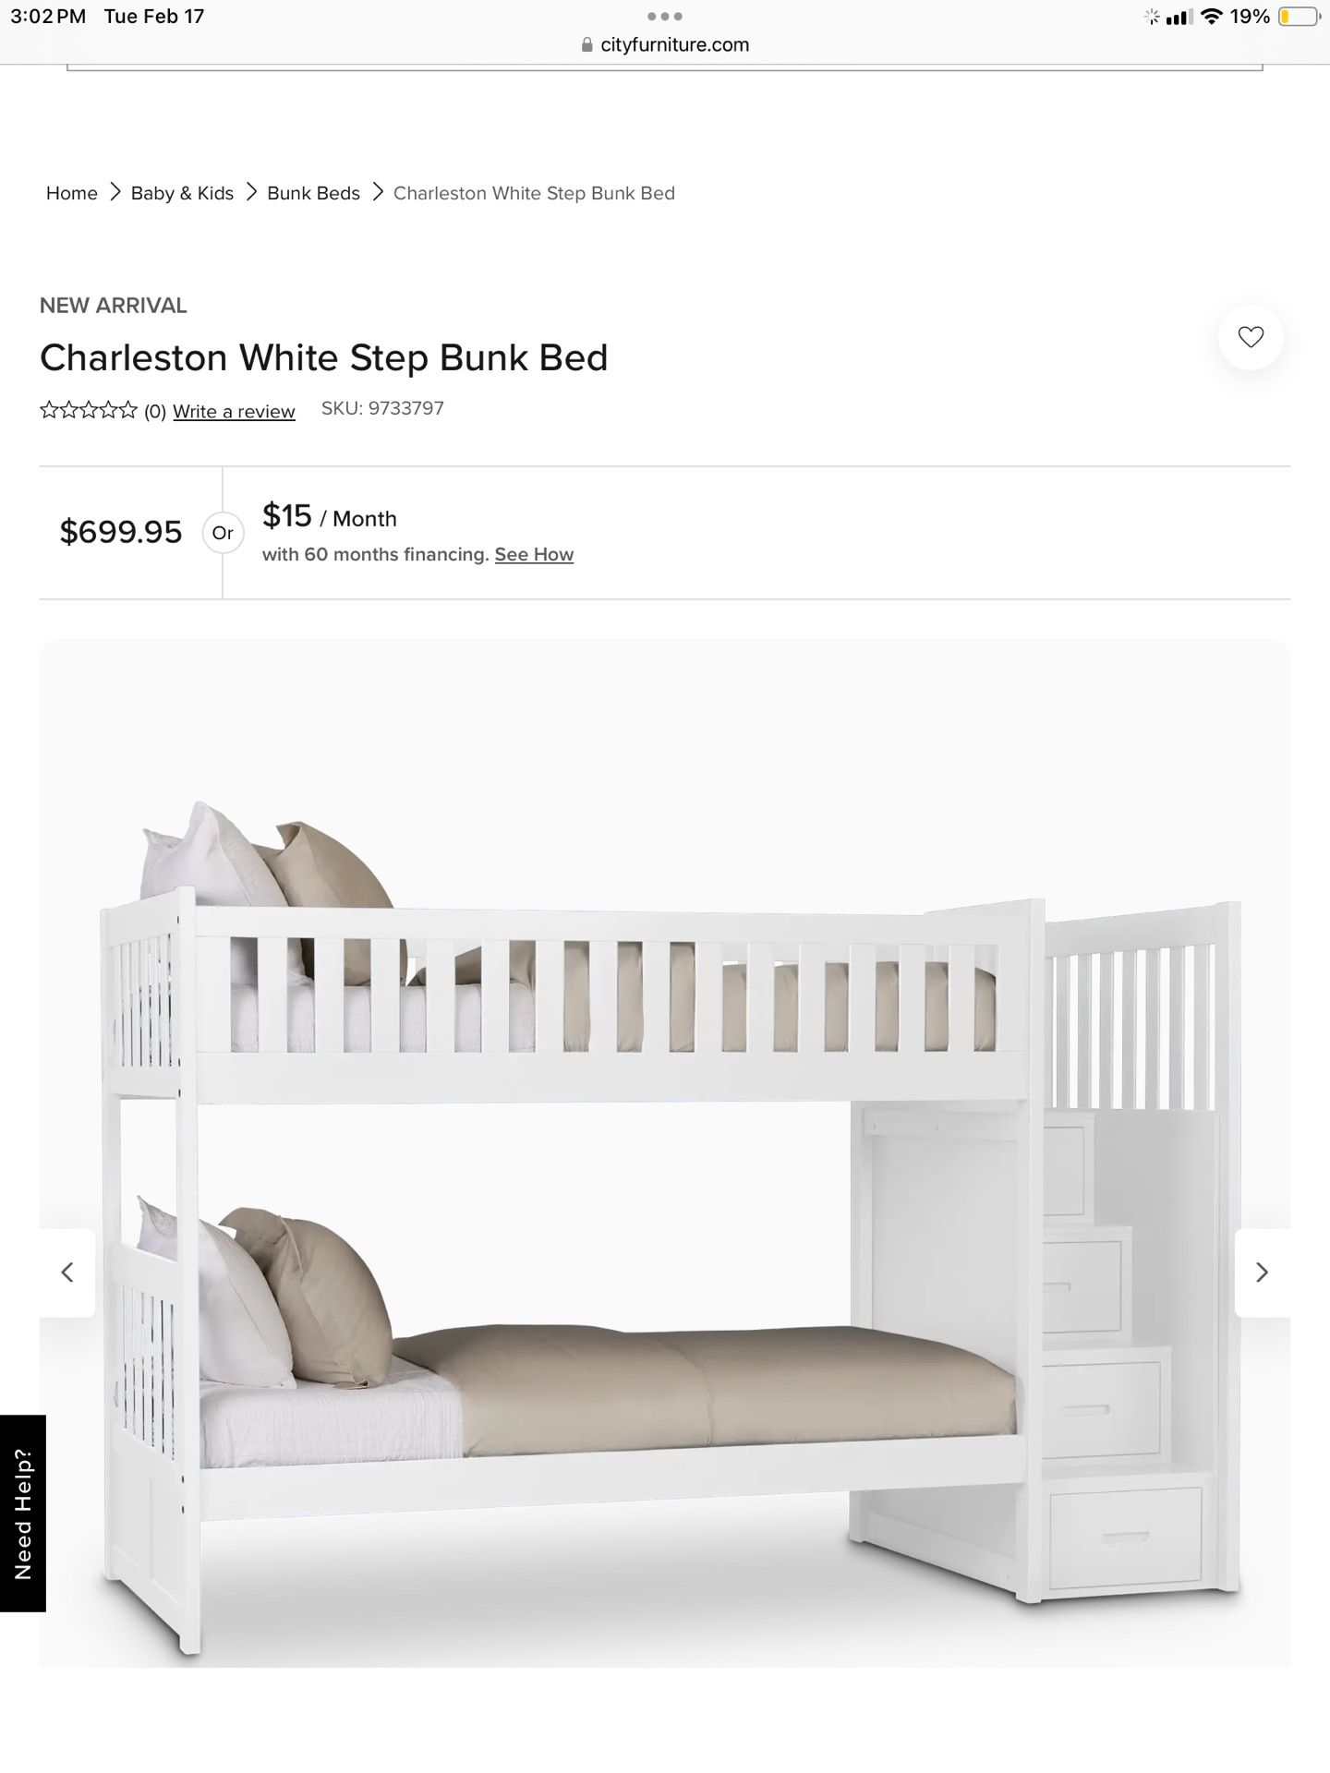
Task: Click Write a review link
Action: [234, 411]
